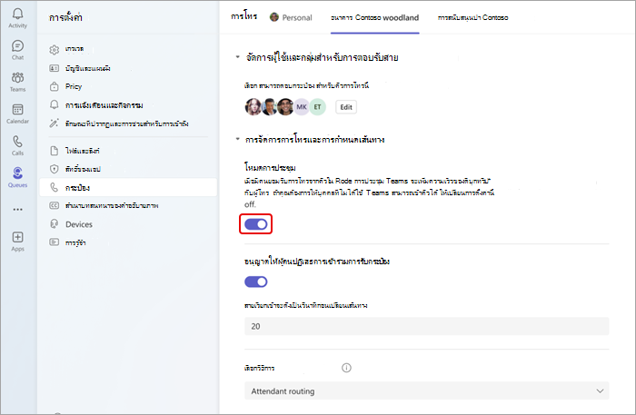
Task: Click the third agent avatar photo
Action: coord(285,107)
